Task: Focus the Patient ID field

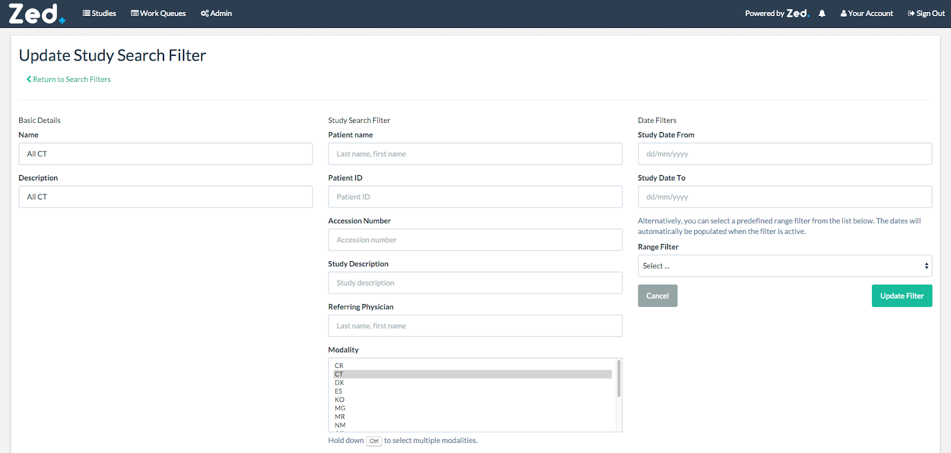Action: point(475,197)
